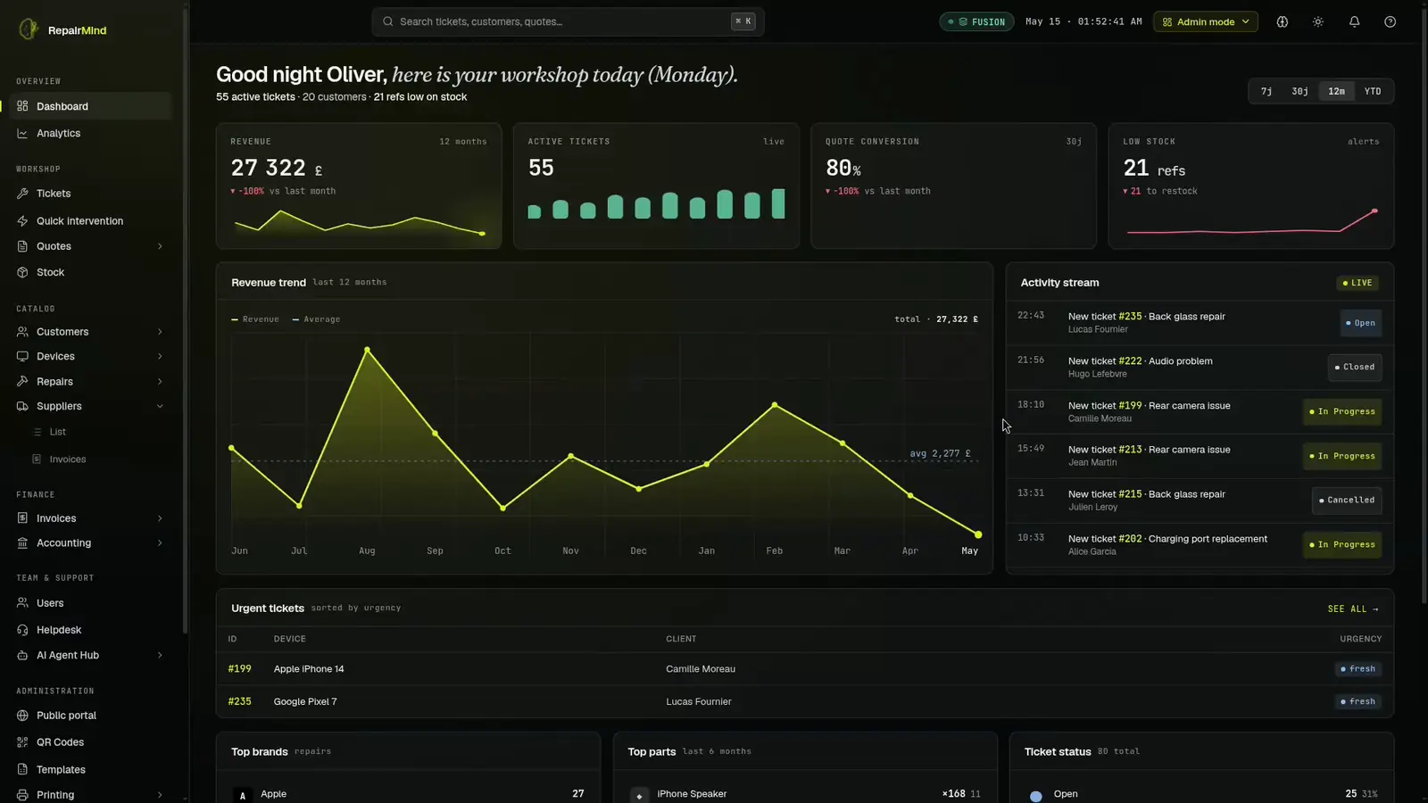Expand the Devices submenu chevron
This screenshot has width=1428, height=803.
tap(160, 356)
